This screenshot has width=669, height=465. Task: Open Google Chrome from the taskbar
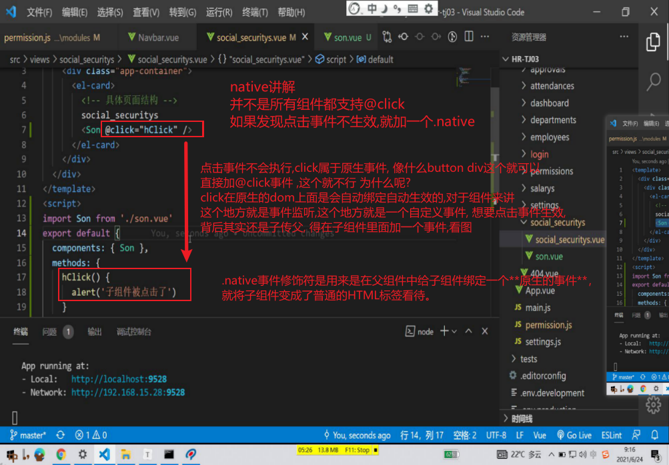[x=61, y=455]
